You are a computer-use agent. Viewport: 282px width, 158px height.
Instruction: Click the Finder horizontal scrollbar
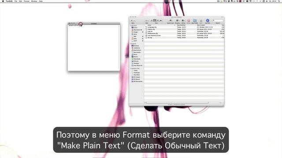coord(177,103)
